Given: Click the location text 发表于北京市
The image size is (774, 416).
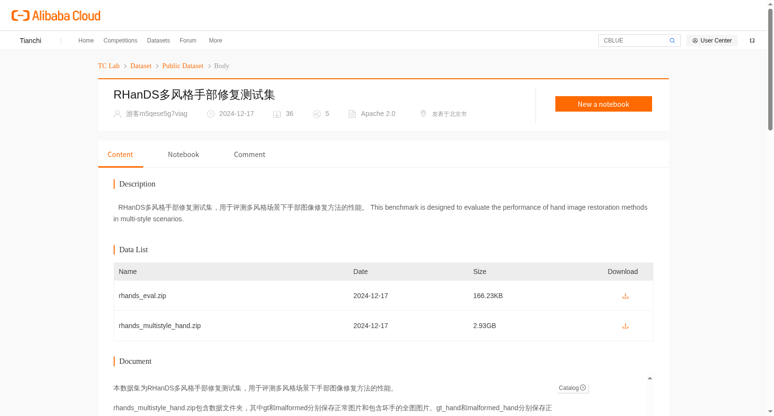Looking at the screenshot, I should (x=449, y=114).
